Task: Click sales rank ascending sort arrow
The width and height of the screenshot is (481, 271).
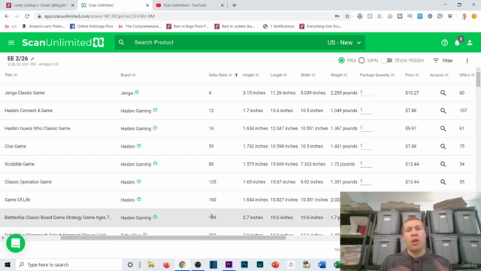Action: click(x=236, y=75)
